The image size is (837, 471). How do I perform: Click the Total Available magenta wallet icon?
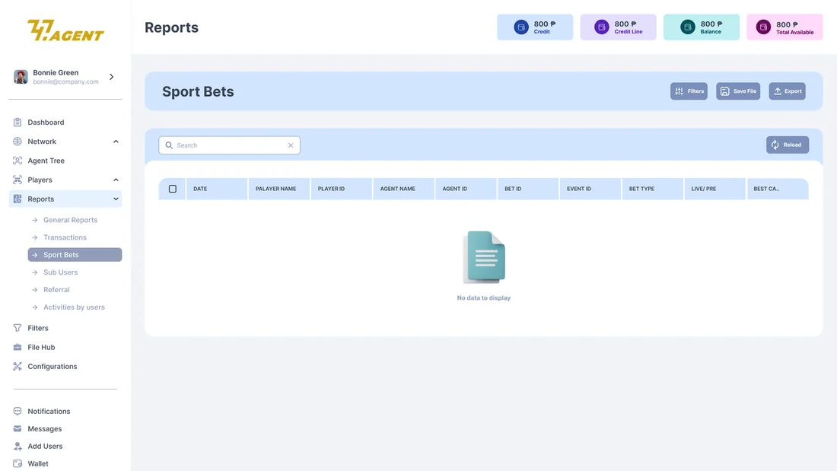coord(763,27)
